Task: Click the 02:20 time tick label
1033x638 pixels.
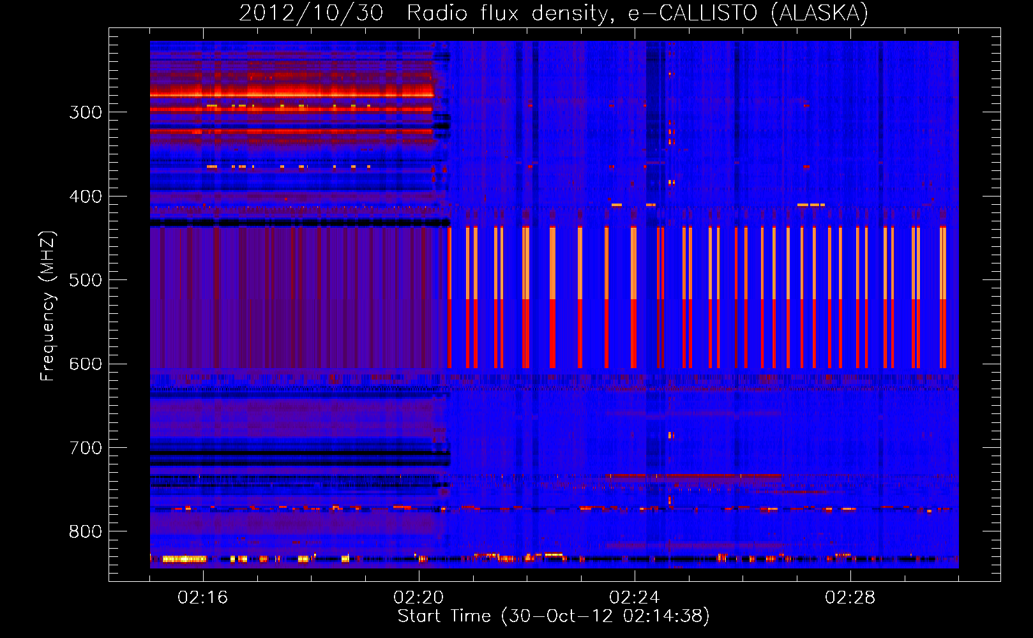Action: click(x=419, y=598)
